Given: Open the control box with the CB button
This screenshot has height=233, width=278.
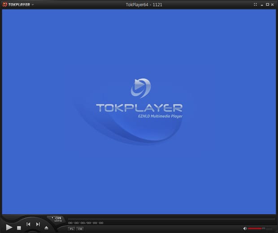Looking at the screenshot, I should point(80,229).
